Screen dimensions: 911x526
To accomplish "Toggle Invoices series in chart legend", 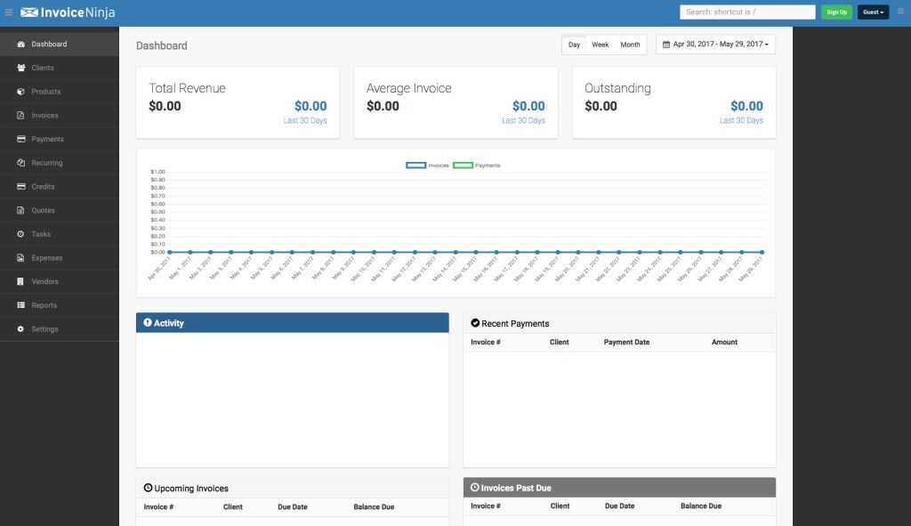I will (x=427, y=166).
